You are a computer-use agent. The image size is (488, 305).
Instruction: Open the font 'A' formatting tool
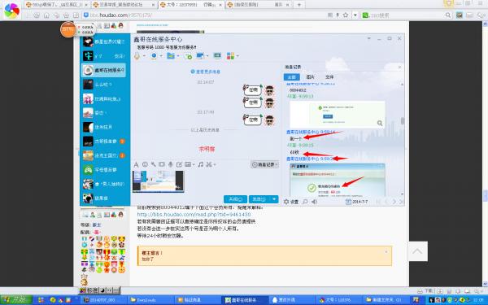[136, 164]
